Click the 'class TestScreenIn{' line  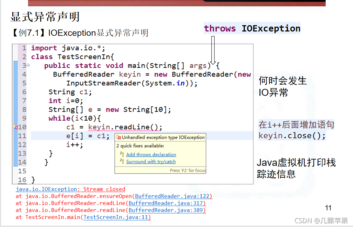click(73, 57)
